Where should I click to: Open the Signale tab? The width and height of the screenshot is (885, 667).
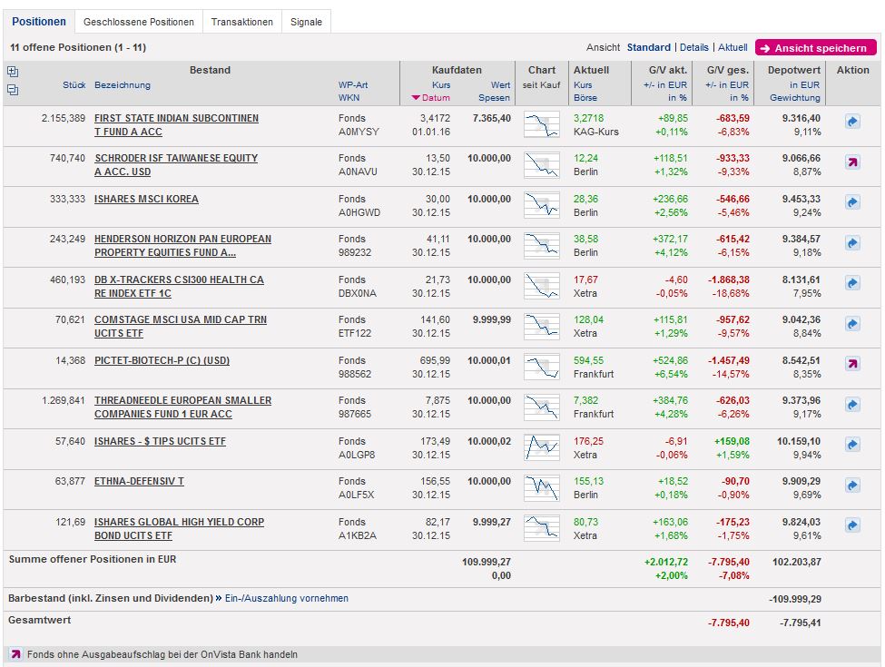(x=306, y=22)
